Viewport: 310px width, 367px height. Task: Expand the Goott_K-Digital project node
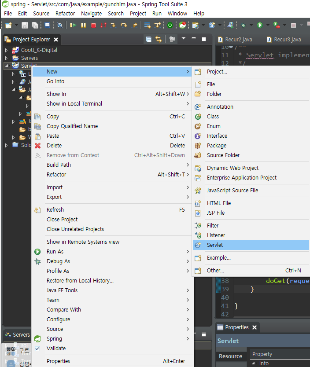point(6,50)
